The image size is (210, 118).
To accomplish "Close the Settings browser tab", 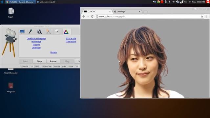I will (139, 12).
